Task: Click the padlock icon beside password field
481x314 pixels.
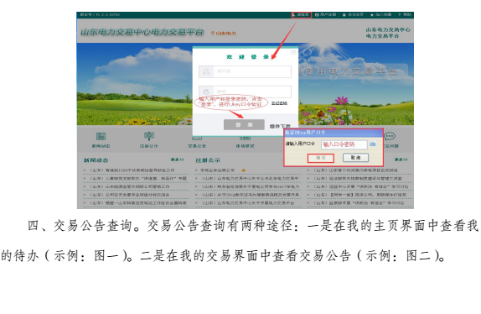Action: [x=206, y=92]
